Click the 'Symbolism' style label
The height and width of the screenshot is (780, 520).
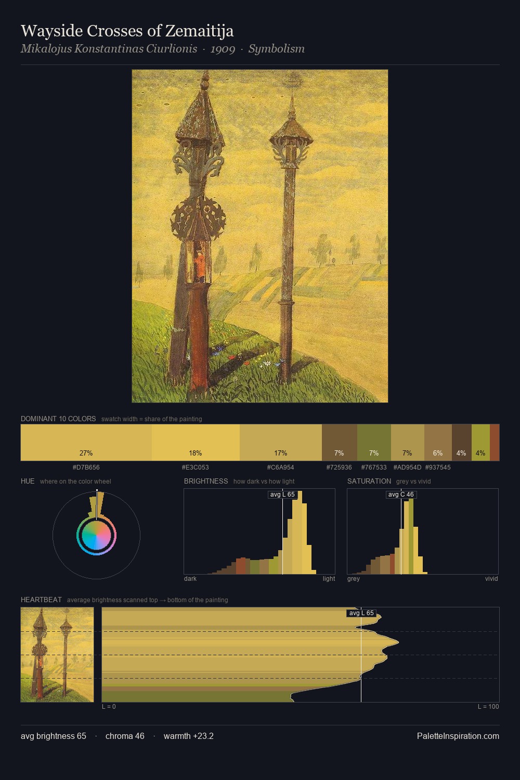[x=276, y=49]
